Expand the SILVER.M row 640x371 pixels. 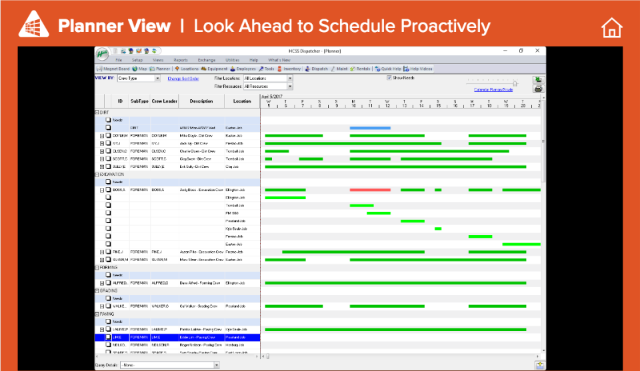pos(102,260)
